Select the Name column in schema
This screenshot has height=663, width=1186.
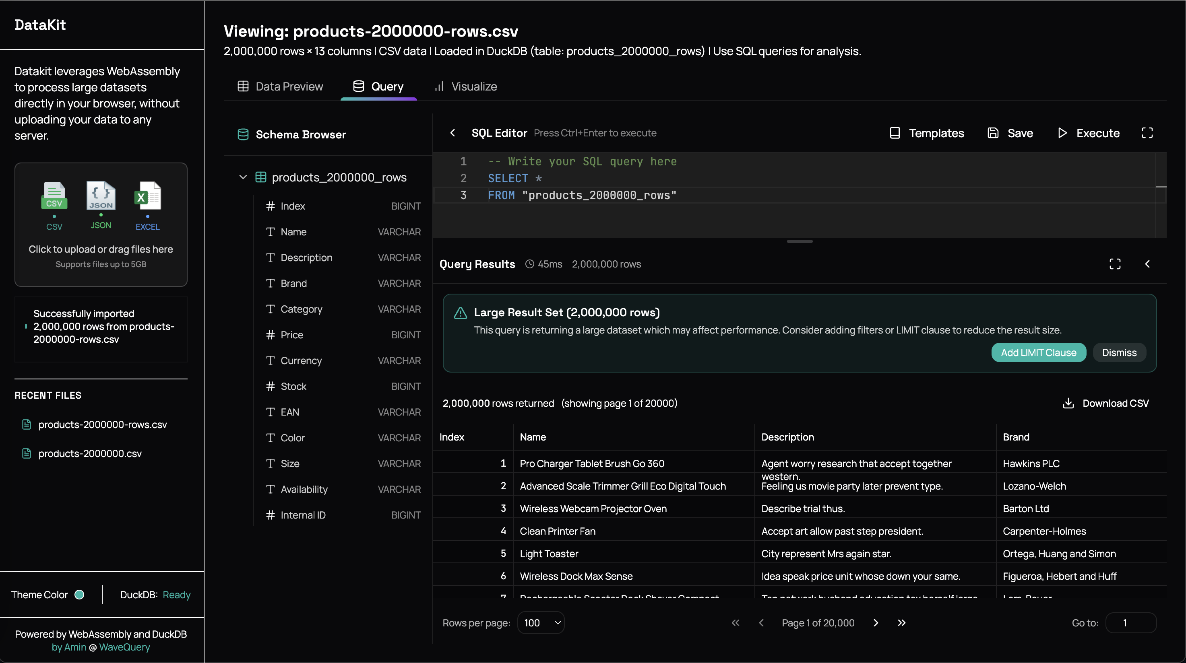pos(343,232)
